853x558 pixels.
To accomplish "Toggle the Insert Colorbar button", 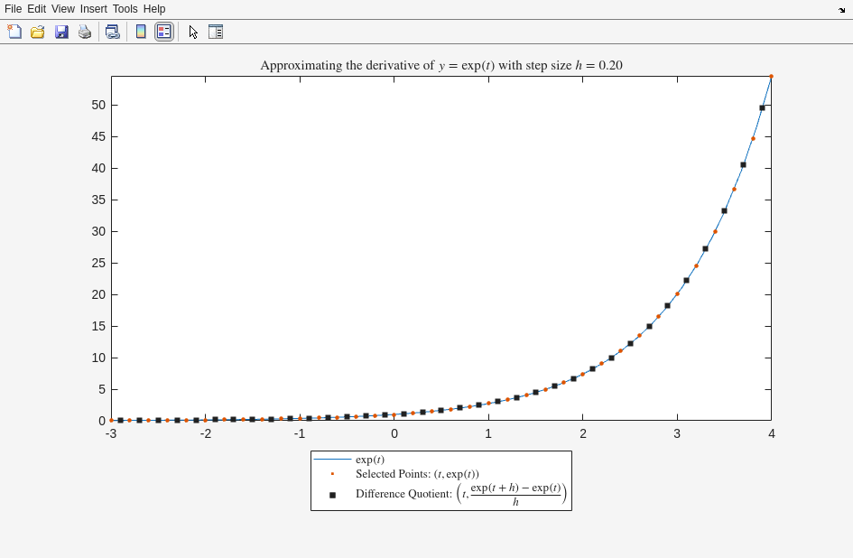I will click(x=141, y=32).
